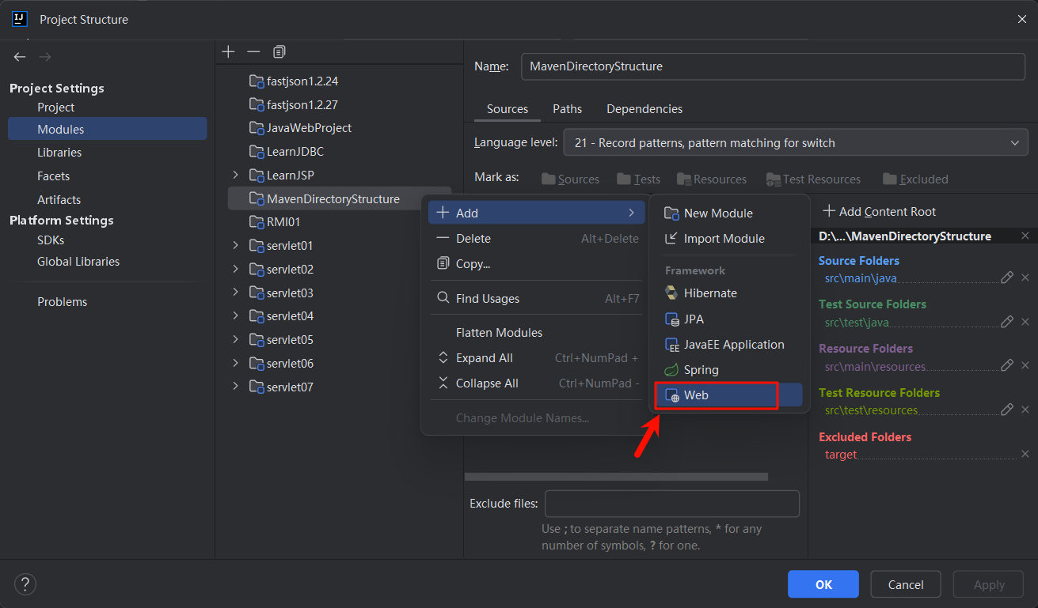Choose Delete in context menu
The width and height of the screenshot is (1038, 608).
(x=536, y=238)
